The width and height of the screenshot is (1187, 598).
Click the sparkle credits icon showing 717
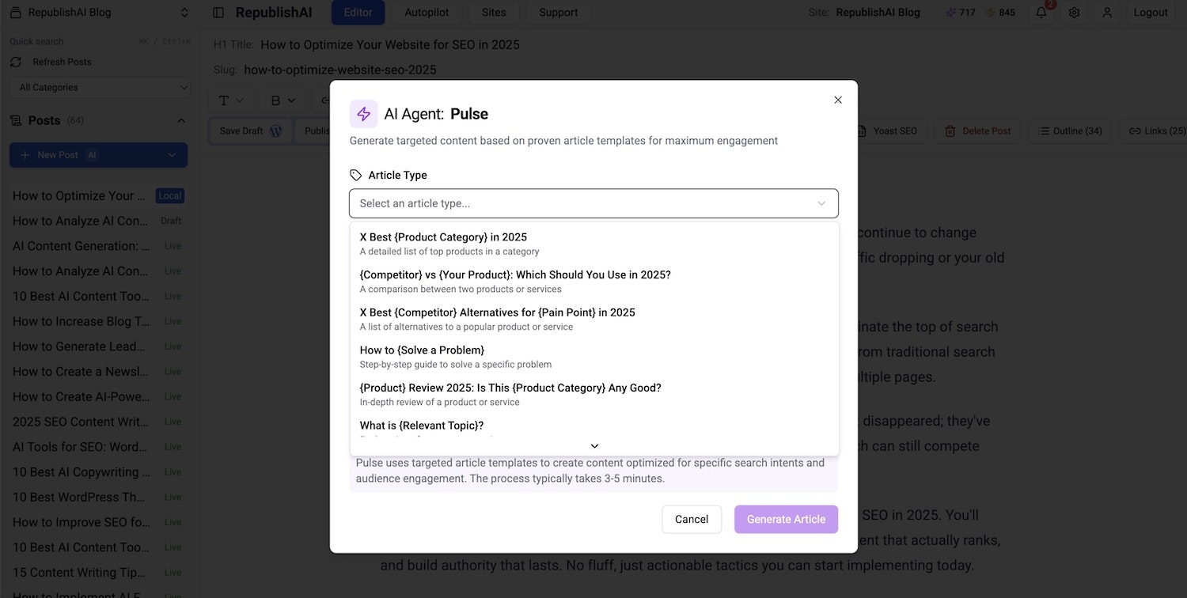pyautogui.click(x=950, y=13)
